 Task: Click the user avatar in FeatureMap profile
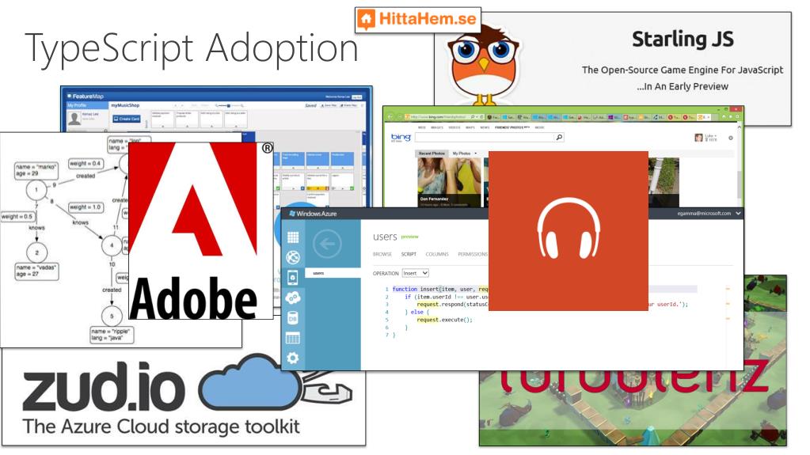pos(74,119)
